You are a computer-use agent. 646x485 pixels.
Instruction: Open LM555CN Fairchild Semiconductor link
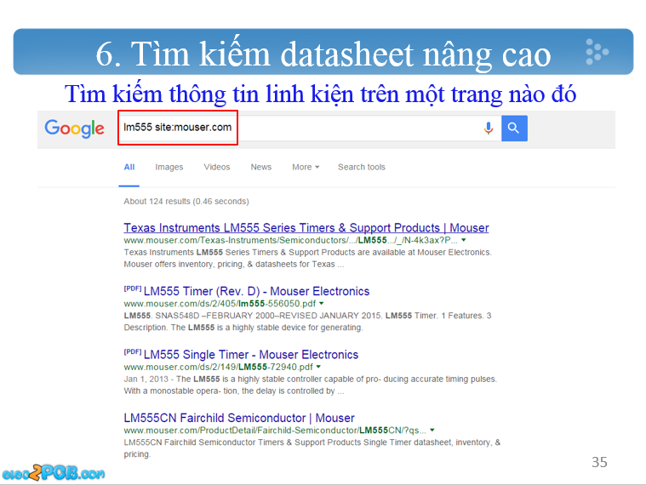click(239, 418)
